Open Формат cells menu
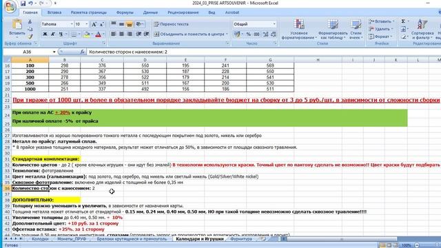 [x=380, y=37]
